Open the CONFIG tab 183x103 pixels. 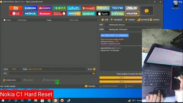tap(154, 20)
